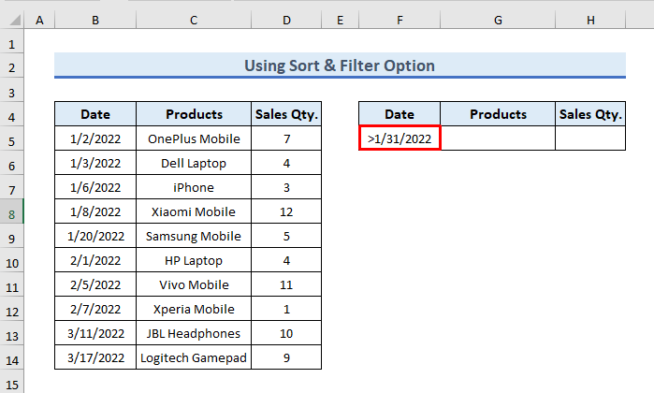Click the >1/31/2022 criteria cell
The height and width of the screenshot is (393, 654).
pyautogui.click(x=400, y=139)
